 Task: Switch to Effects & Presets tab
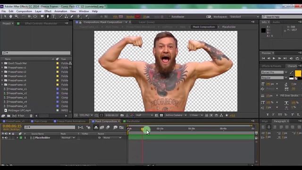pyautogui.click(x=271, y=66)
